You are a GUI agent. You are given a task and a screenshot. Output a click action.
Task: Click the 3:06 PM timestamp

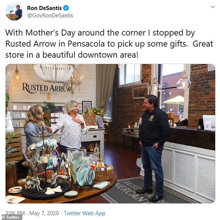(15, 213)
